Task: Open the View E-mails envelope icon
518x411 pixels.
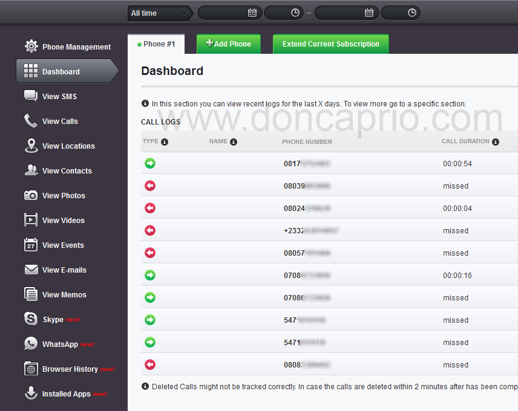Action: 31,270
